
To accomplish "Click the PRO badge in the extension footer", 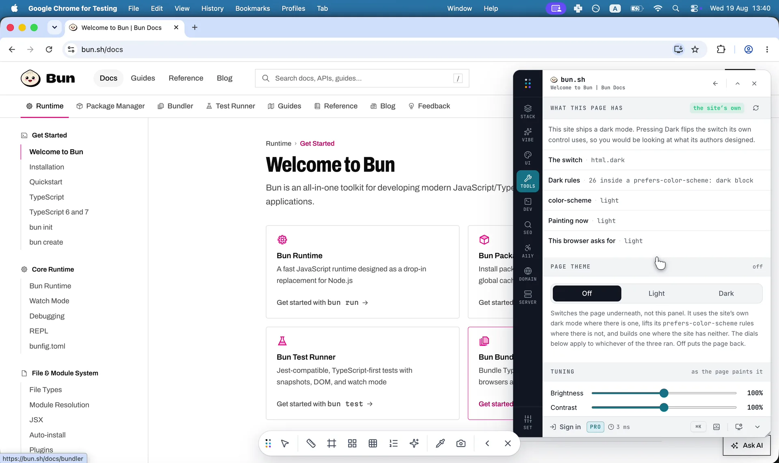I will pyautogui.click(x=595, y=427).
